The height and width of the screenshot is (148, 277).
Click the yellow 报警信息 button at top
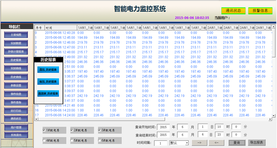click(260, 11)
